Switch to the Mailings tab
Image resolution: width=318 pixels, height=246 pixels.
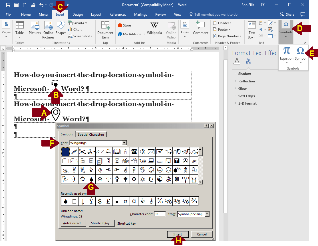(140, 15)
